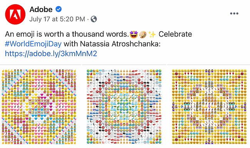
Task: View the yellow smiley emoji mosaic image
Action: [x=209, y=107]
